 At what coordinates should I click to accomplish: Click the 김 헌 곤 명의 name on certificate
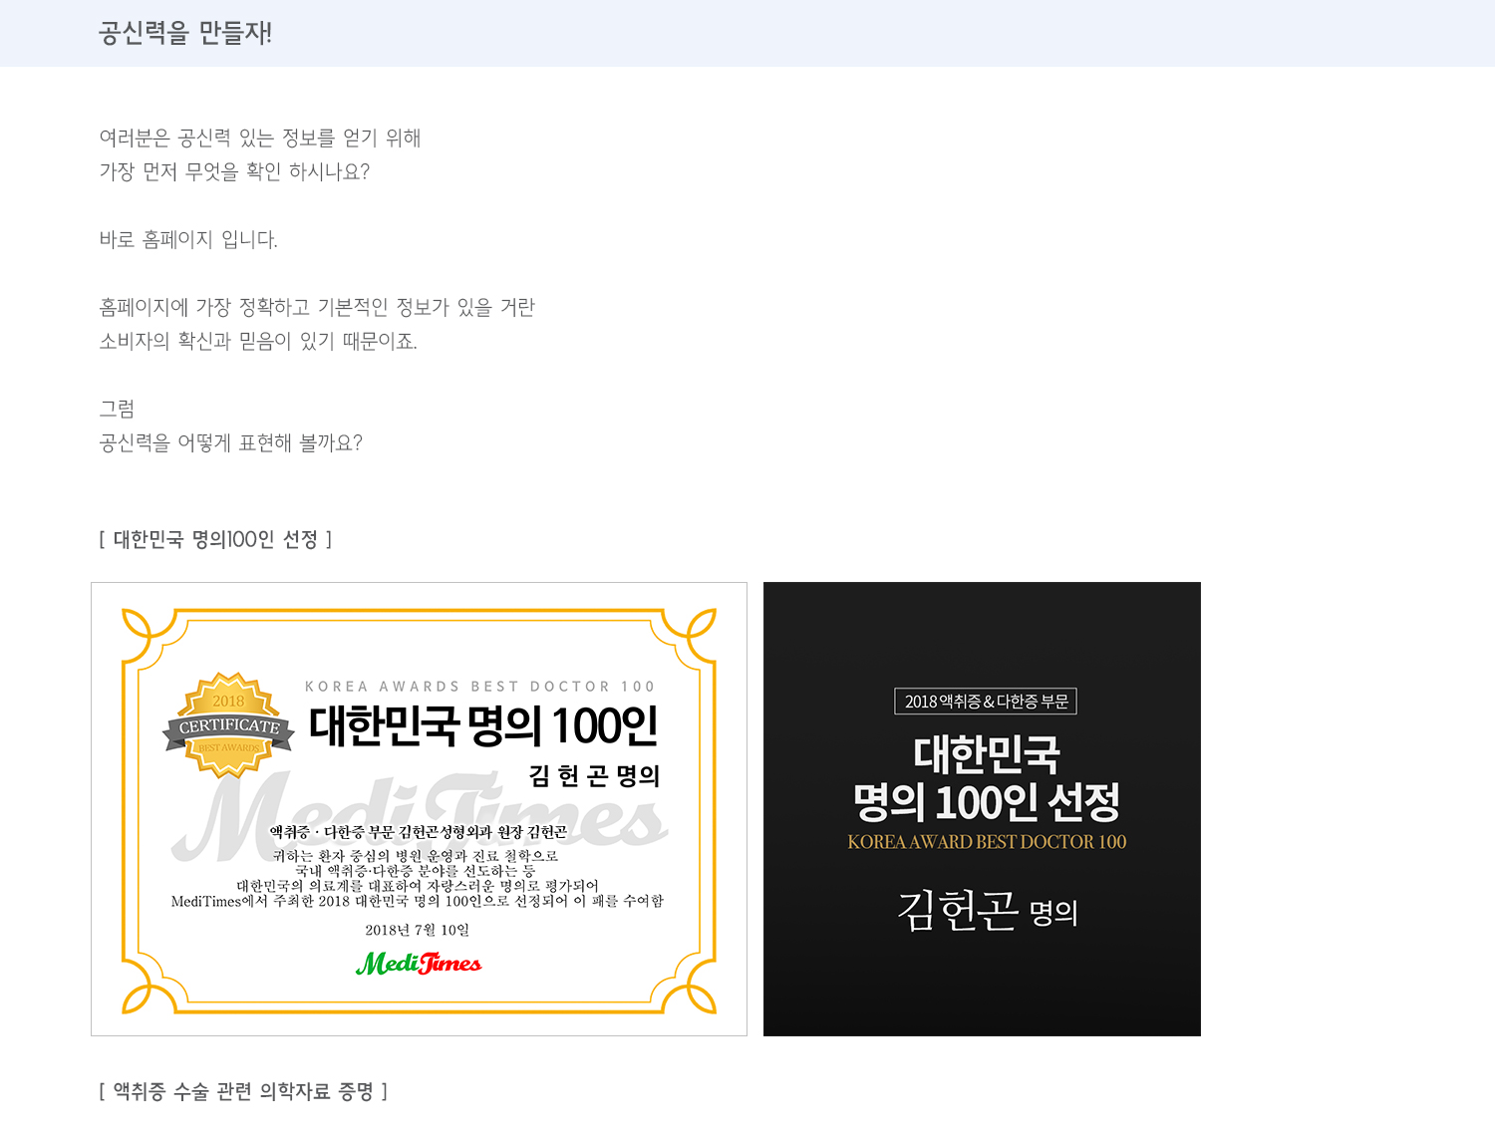(594, 775)
